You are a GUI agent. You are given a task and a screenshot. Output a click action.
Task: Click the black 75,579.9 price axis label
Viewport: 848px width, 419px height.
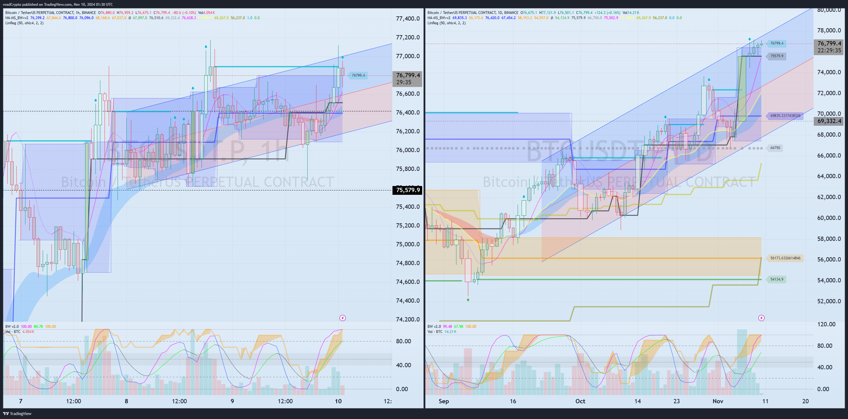408,190
